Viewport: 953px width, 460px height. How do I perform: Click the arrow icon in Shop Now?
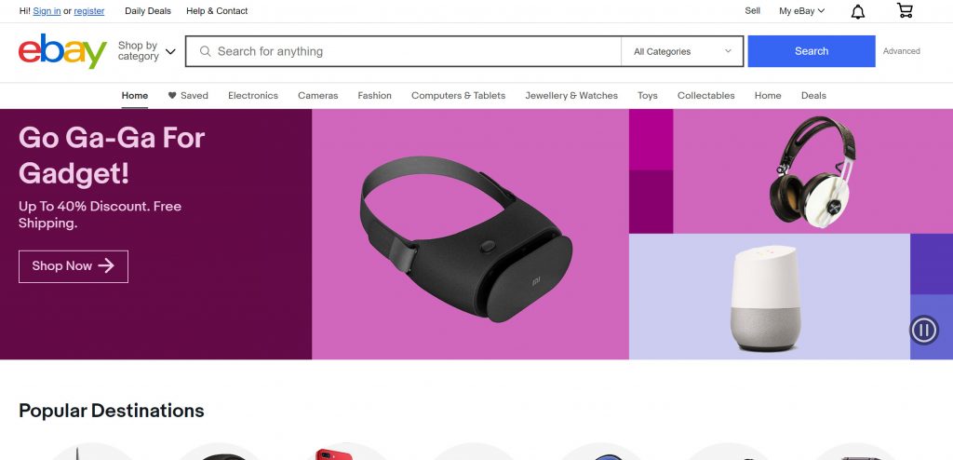pos(106,266)
